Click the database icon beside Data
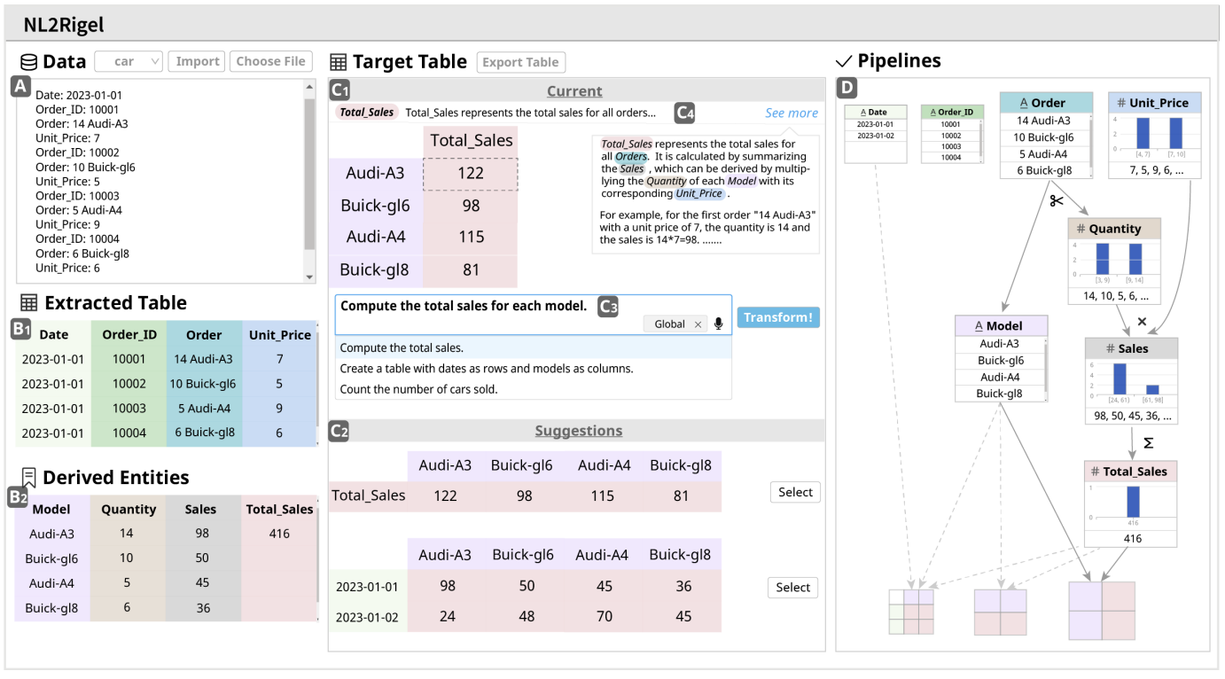 [x=28, y=62]
